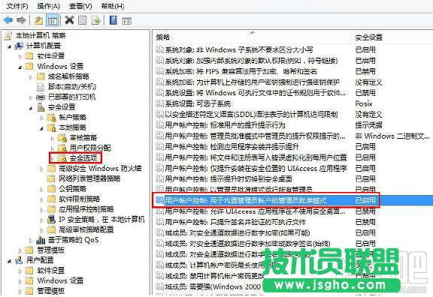Select the 本地计算机 策略 root node

[41, 35]
